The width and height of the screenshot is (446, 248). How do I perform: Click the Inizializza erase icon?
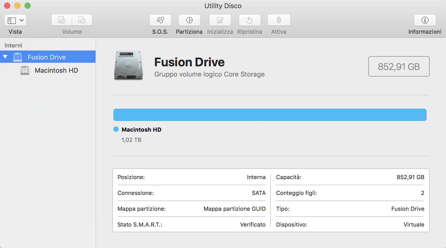tap(220, 20)
